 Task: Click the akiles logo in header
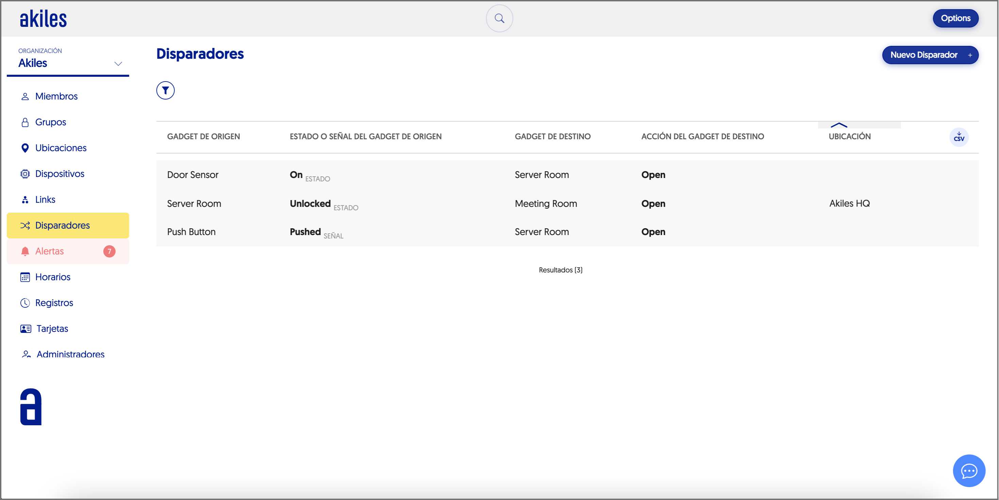[x=43, y=19]
